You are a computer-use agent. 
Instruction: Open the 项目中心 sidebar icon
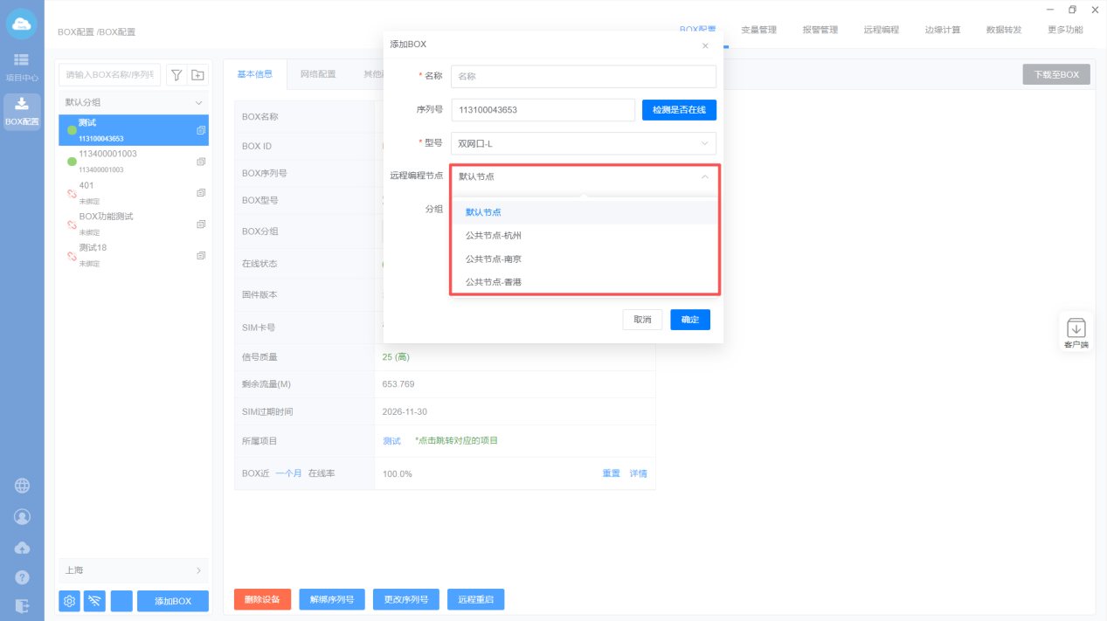pyautogui.click(x=22, y=66)
